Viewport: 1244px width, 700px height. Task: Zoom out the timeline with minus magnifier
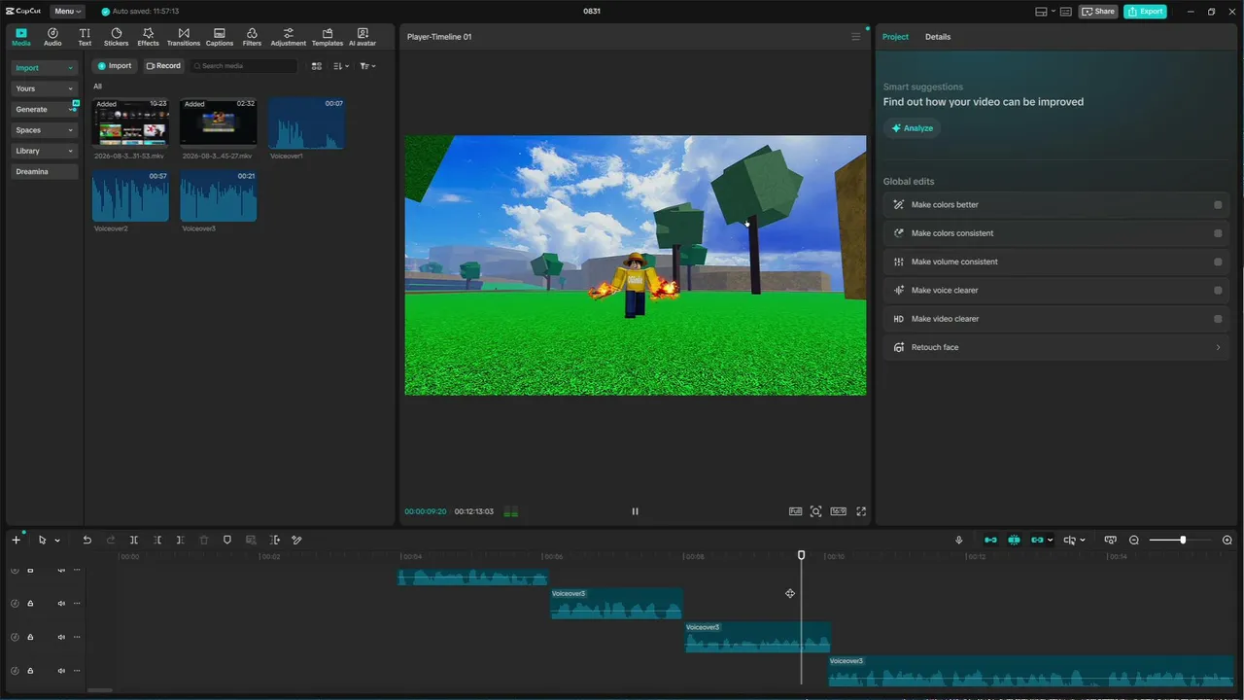pos(1134,540)
